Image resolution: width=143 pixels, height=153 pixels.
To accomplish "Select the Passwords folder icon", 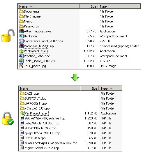I will tap(21, 26).
